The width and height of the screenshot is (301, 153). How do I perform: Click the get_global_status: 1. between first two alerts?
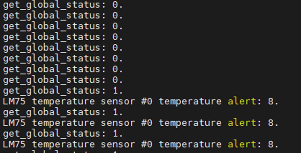(63, 112)
